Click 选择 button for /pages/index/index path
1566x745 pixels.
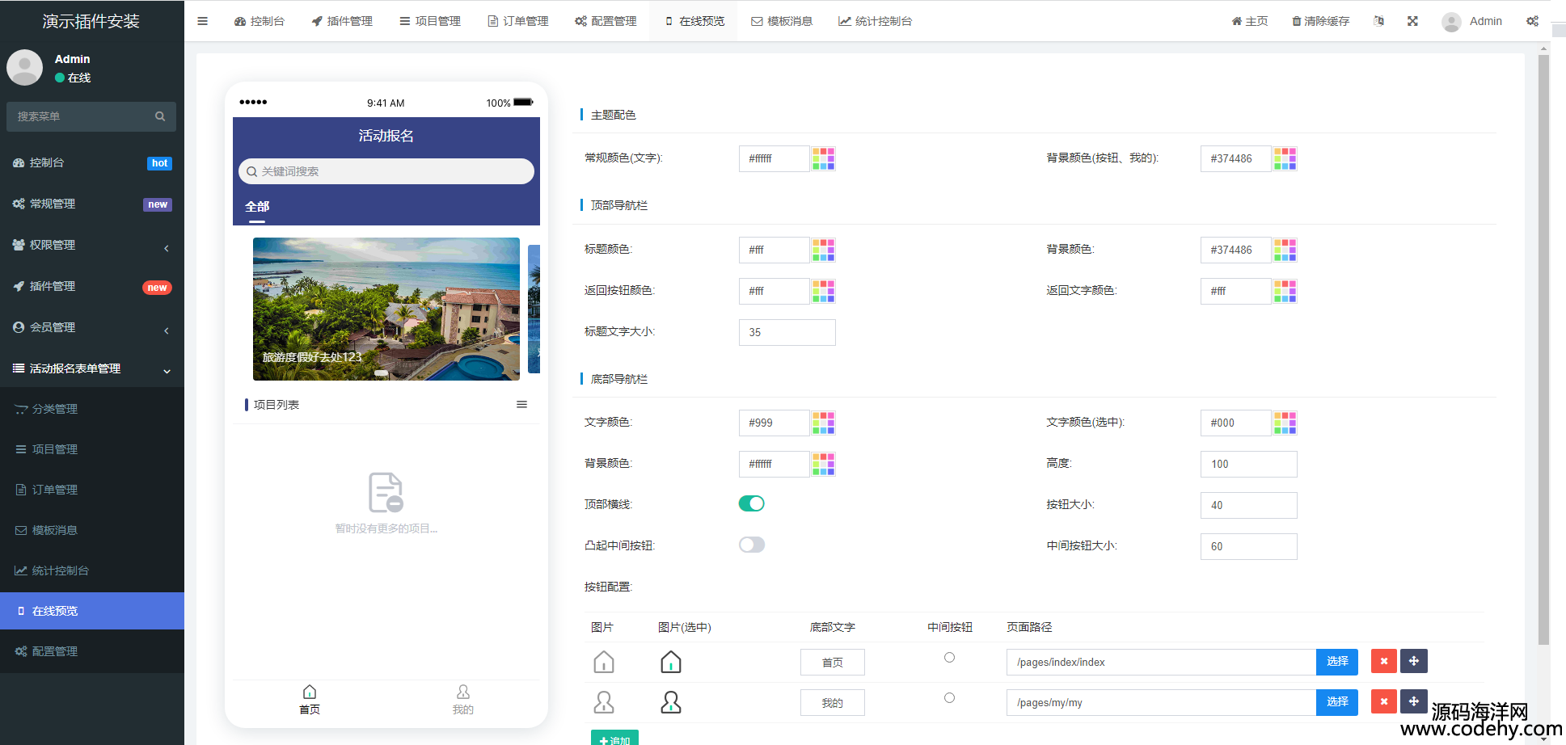[x=1336, y=661]
